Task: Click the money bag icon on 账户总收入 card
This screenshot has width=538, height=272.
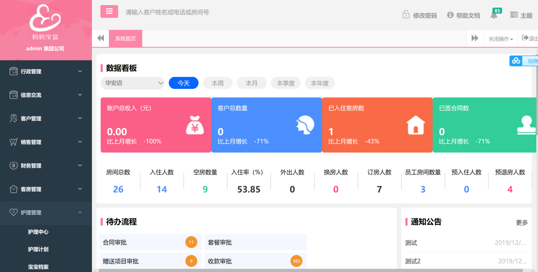Action: tap(195, 125)
